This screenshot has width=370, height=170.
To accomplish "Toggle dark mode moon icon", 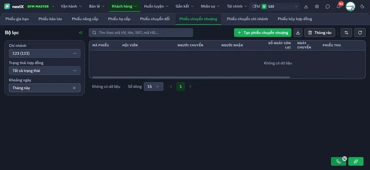I will 362,6.
